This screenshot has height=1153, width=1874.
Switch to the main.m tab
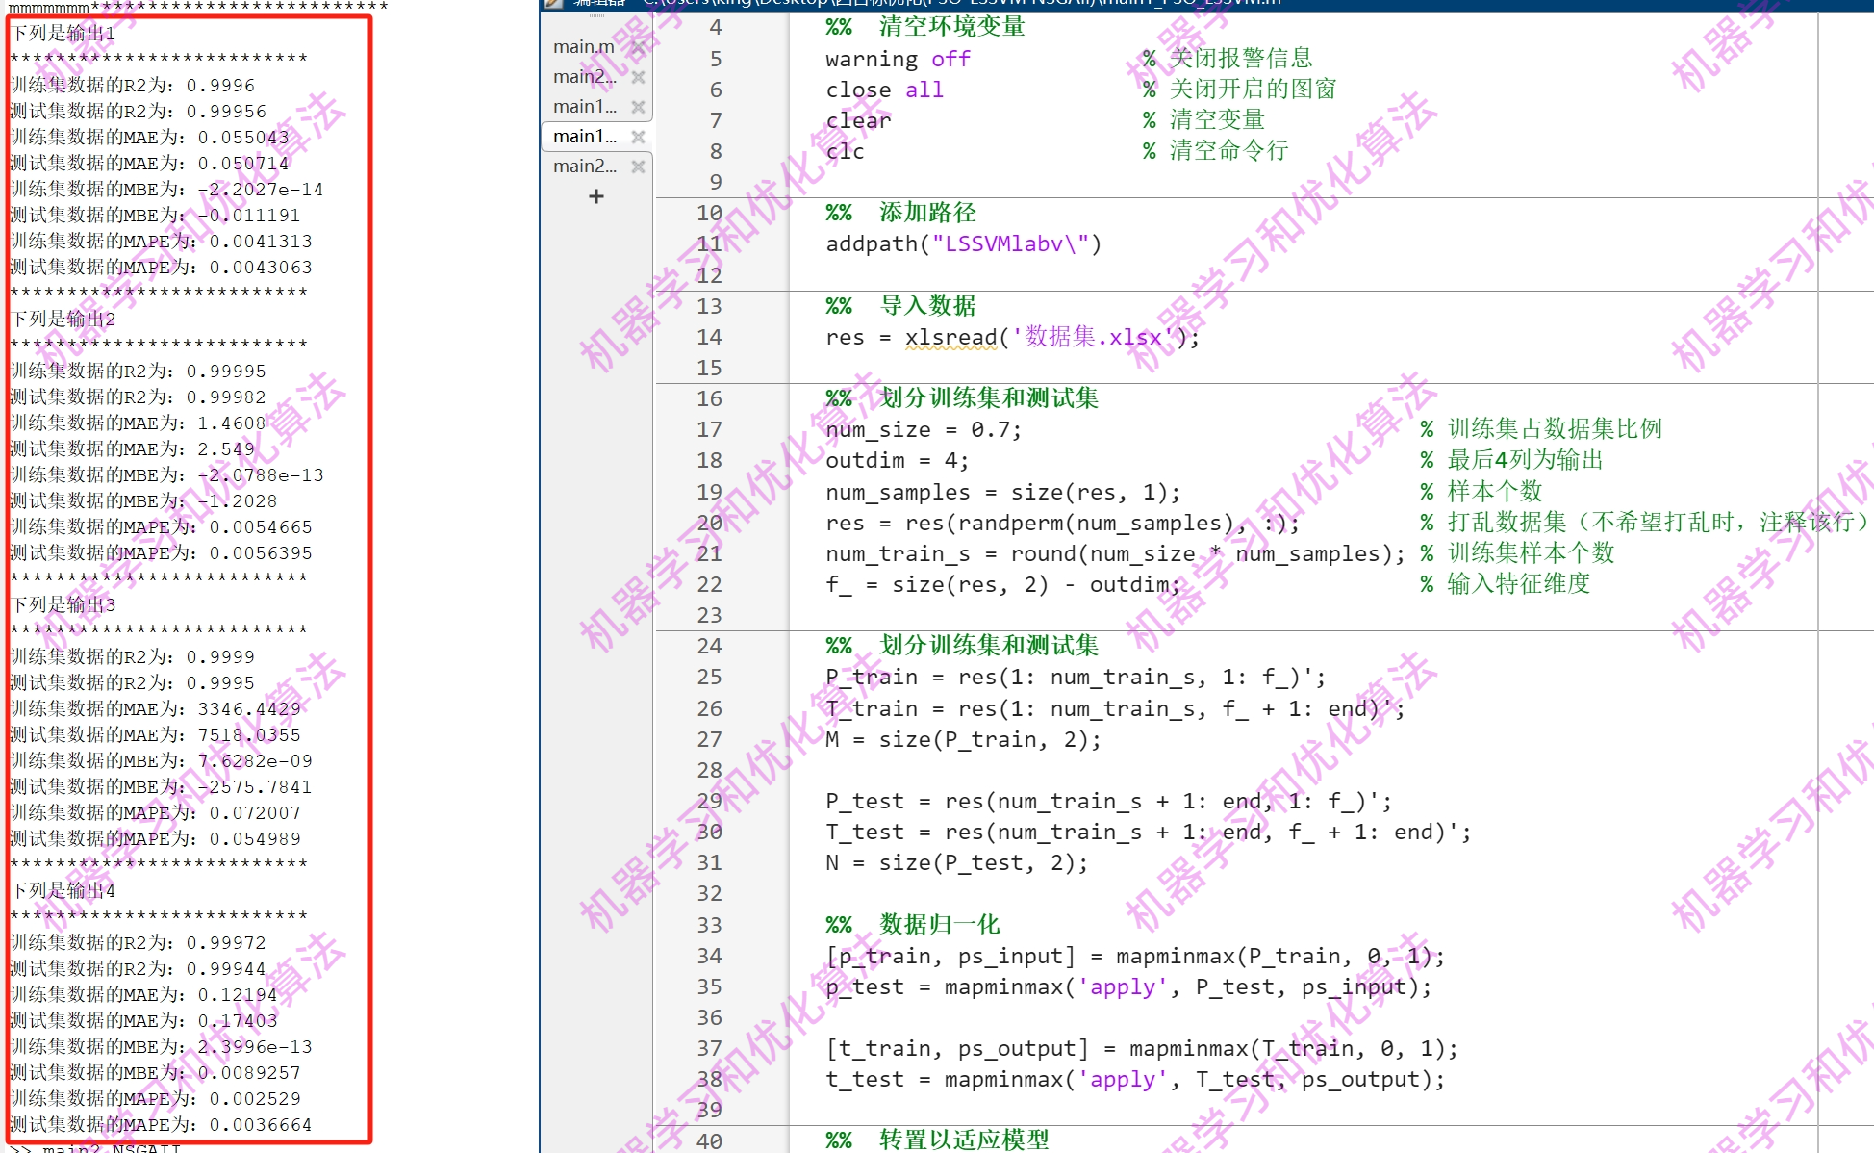pos(583,47)
